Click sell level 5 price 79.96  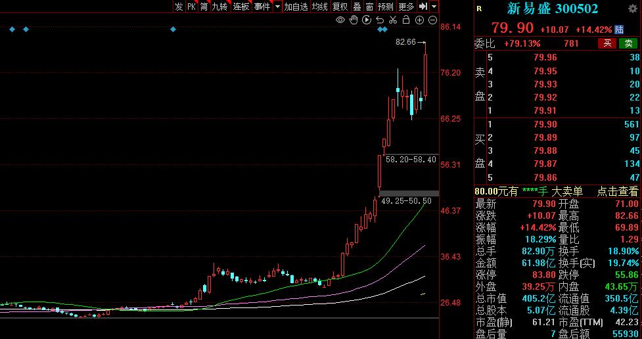[545, 58]
